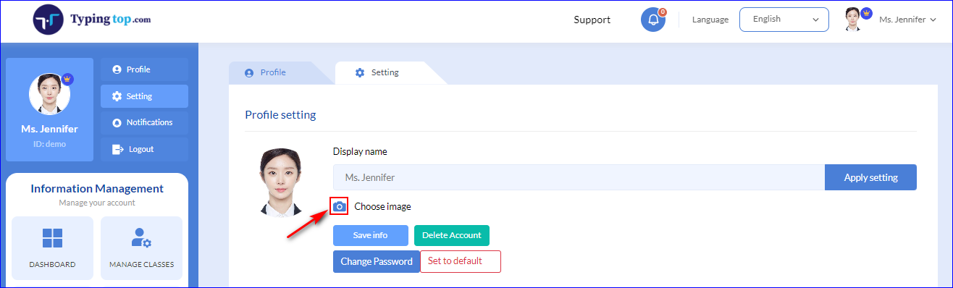Click the Change Password button
This screenshot has width=953, height=288.
pos(377,261)
